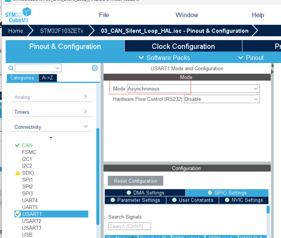Select I2C2 peripheral
The width and height of the screenshot is (281, 238).
click(27, 166)
